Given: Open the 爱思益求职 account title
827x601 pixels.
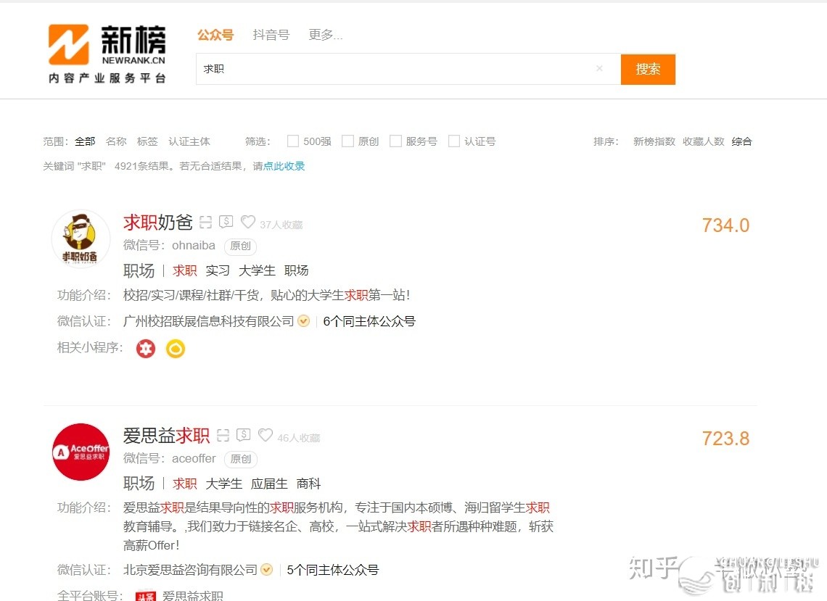Looking at the screenshot, I should coord(166,436).
